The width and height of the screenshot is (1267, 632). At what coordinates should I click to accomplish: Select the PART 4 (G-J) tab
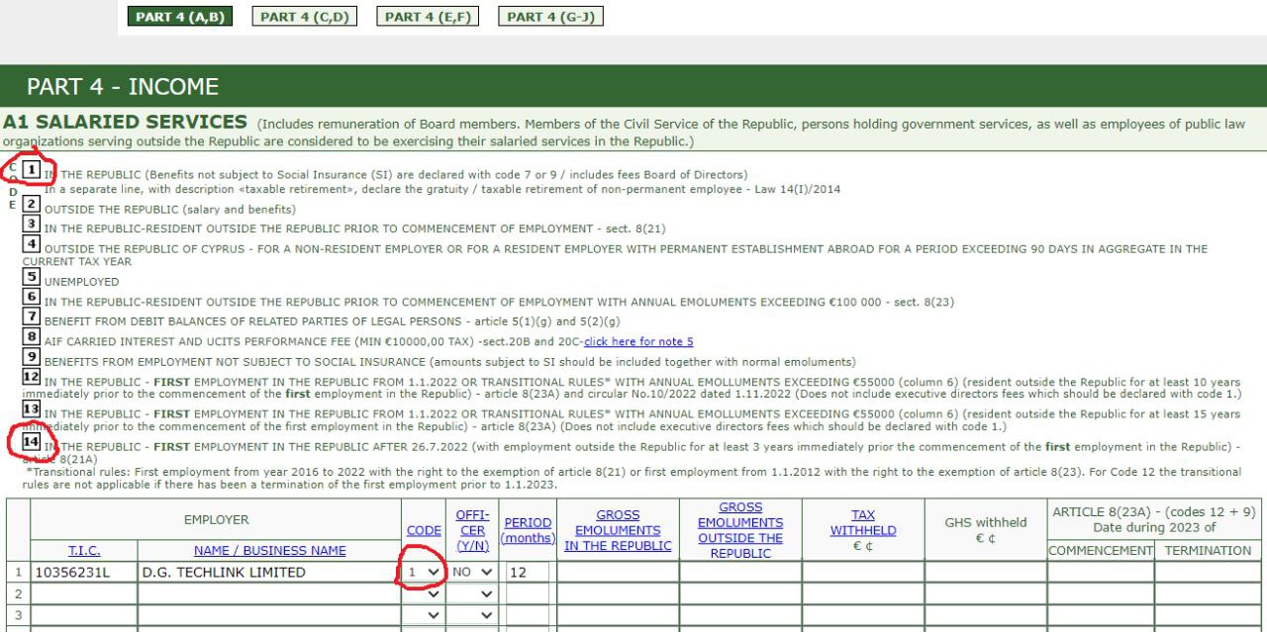pyautogui.click(x=551, y=17)
